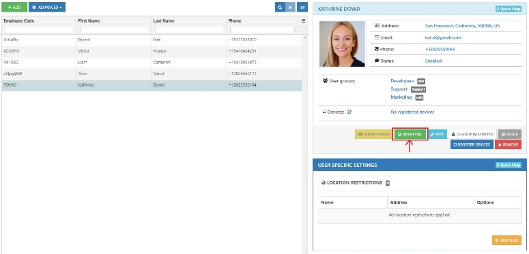Click No registered devices text
This screenshot has height=254, width=529.
(412, 112)
